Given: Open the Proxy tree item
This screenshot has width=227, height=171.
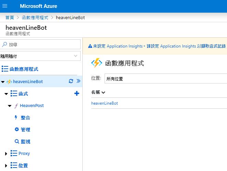Looking at the screenshot, I should click(24, 153).
